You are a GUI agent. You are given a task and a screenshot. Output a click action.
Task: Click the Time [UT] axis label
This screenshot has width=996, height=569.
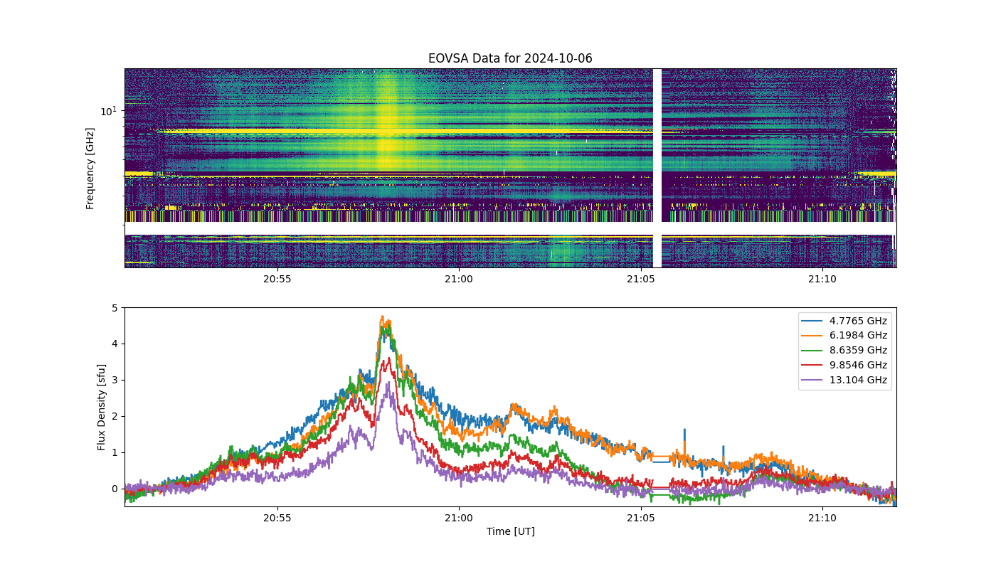[510, 531]
